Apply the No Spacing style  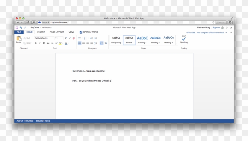coord(116,40)
